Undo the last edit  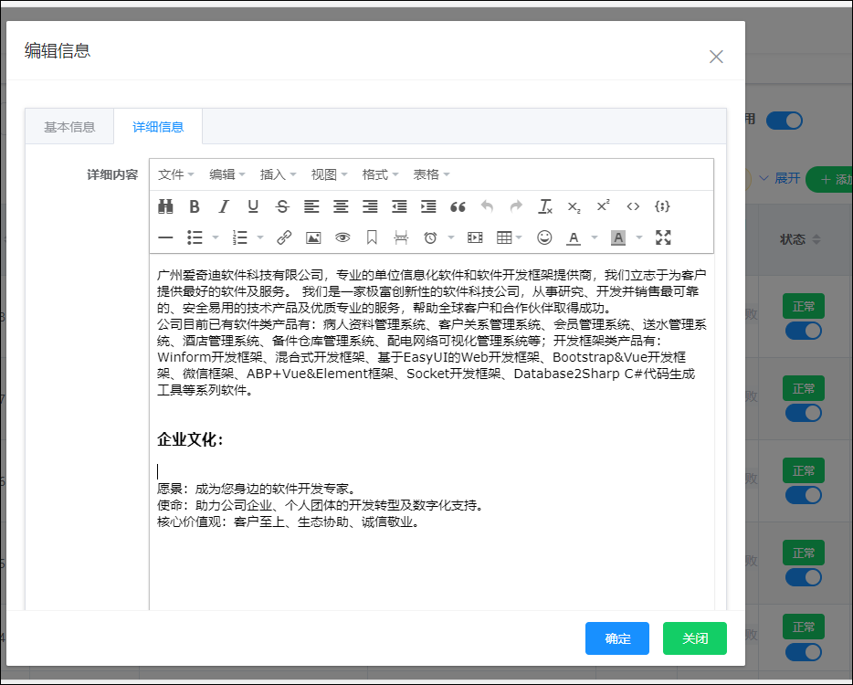(488, 206)
